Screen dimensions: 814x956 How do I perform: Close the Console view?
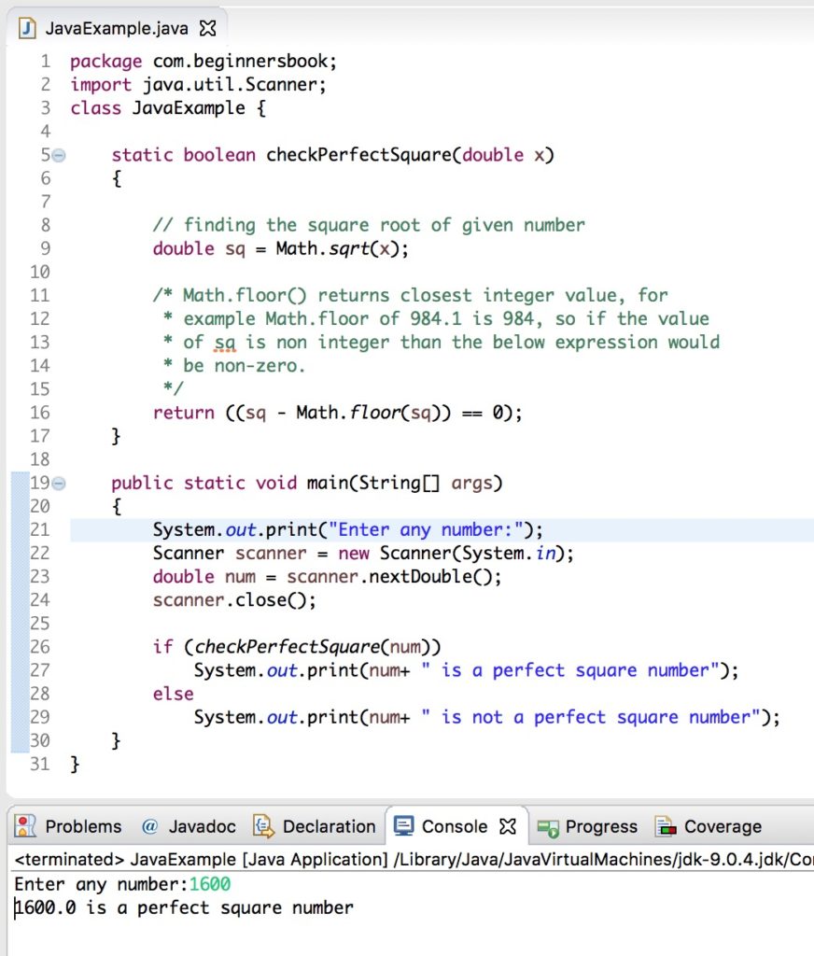pos(507,826)
